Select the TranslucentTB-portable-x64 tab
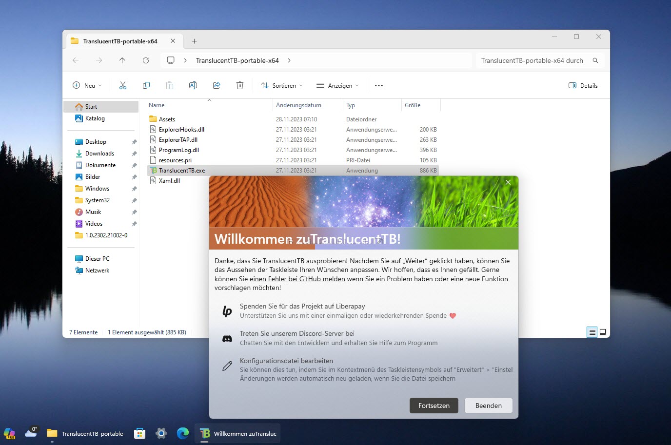 tap(120, 41)
